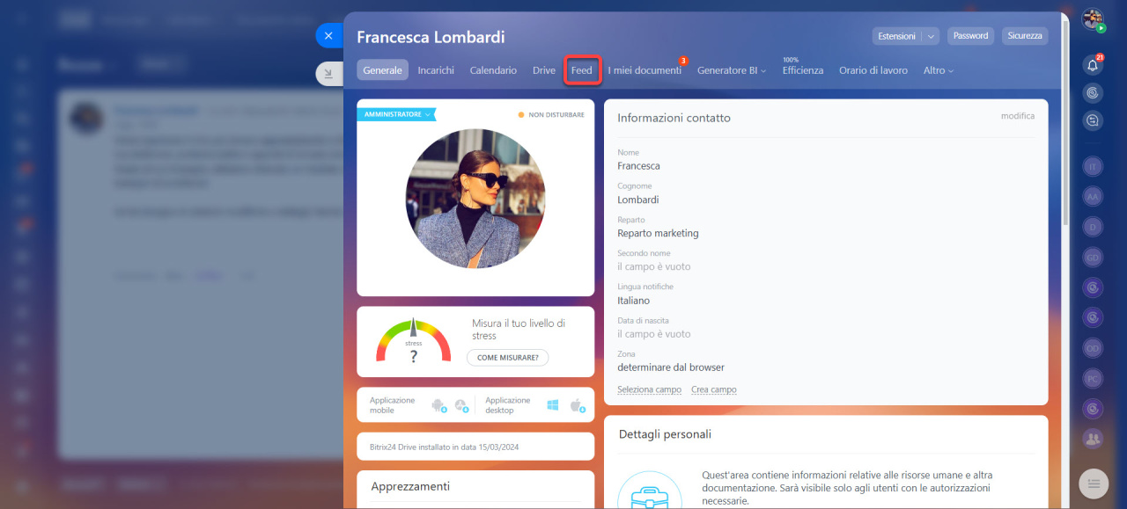Click the Francesca Lombardi title
1127x509 pixels.
(431, 38)
